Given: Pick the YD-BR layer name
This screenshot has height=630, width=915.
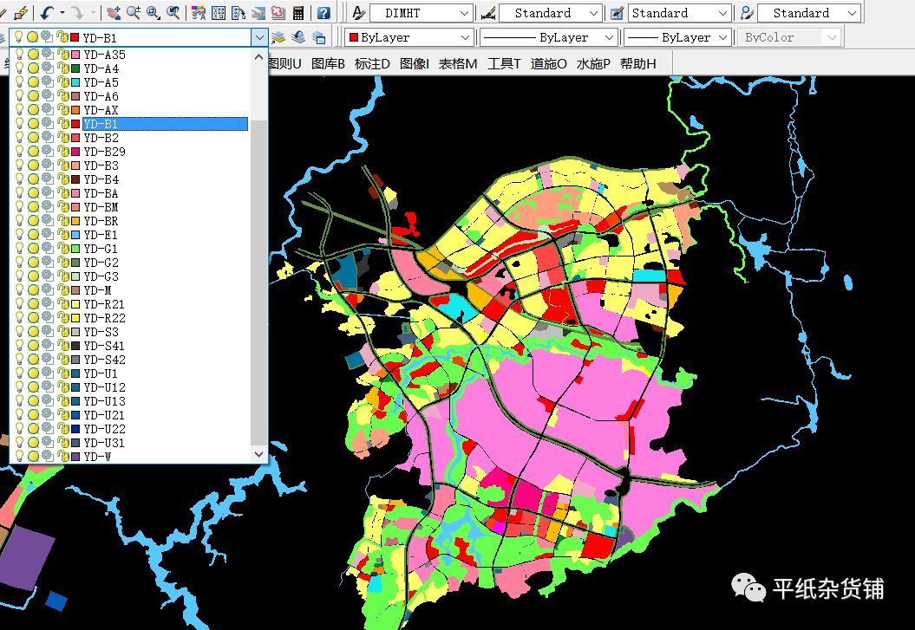Looking at the screenshot, I should point(101,221).
